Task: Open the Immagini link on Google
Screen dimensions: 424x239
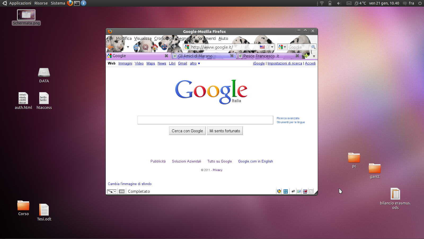Action: pos(125,63)
